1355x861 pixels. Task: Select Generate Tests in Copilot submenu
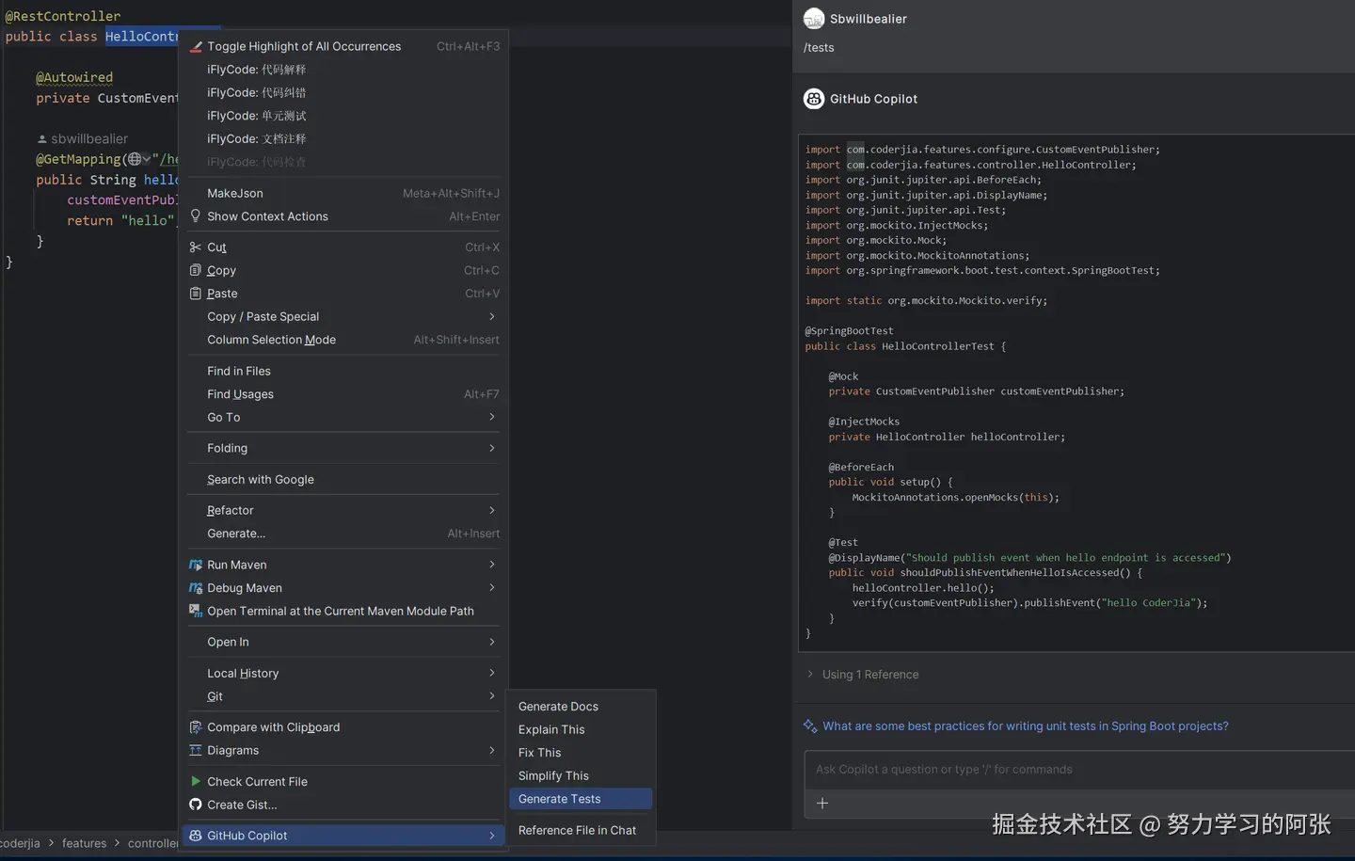(x=581, y=799)
